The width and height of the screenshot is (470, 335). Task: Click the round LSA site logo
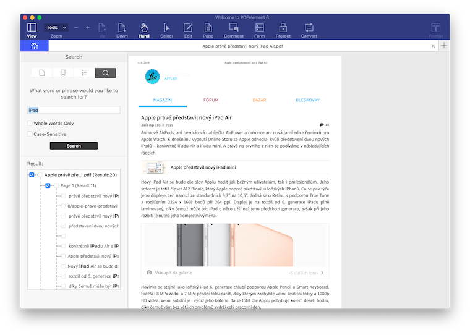[x=152, y=77]
